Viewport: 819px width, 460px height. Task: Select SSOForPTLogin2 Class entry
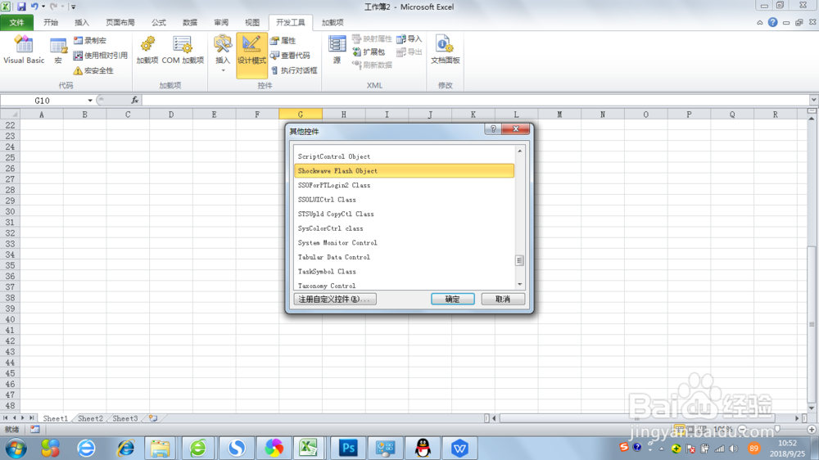click(x=405, y=185)
